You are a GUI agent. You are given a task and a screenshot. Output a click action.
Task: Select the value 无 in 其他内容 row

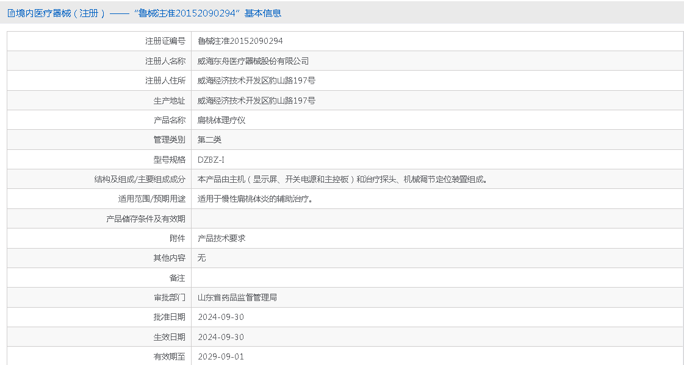coord(201,258)
